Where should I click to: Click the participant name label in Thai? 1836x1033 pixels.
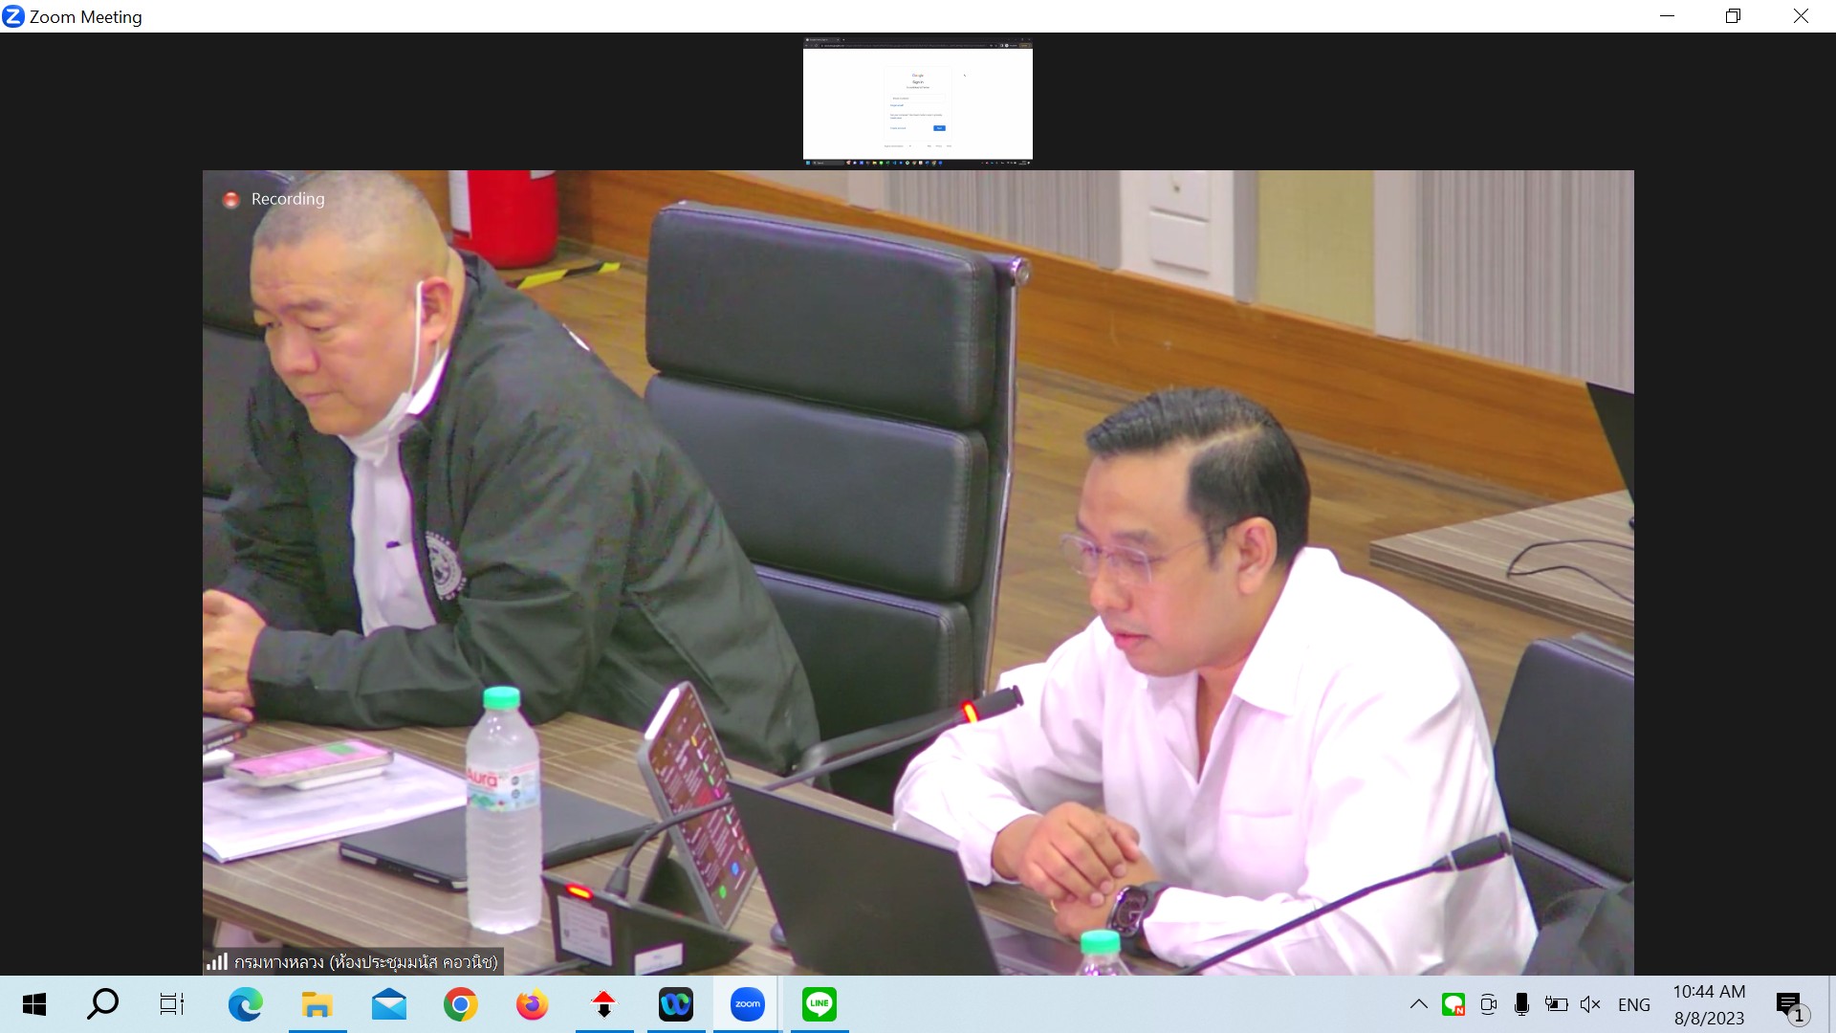pyautogui.click(x=366, y=961)
